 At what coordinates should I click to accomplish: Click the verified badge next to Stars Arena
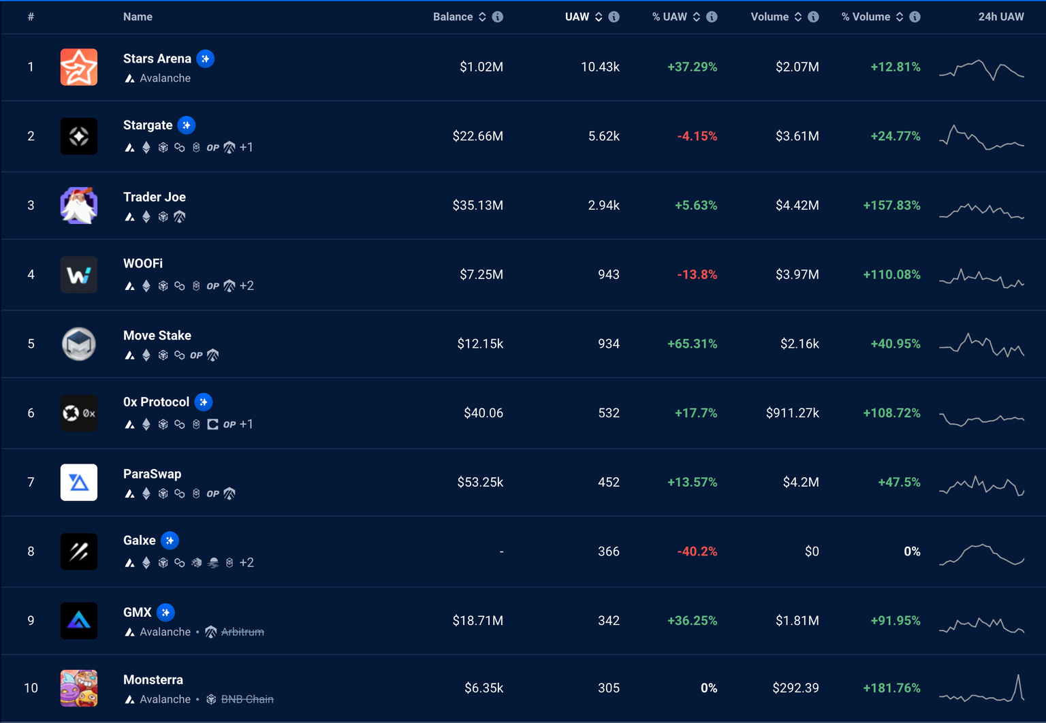pos(206,59)
